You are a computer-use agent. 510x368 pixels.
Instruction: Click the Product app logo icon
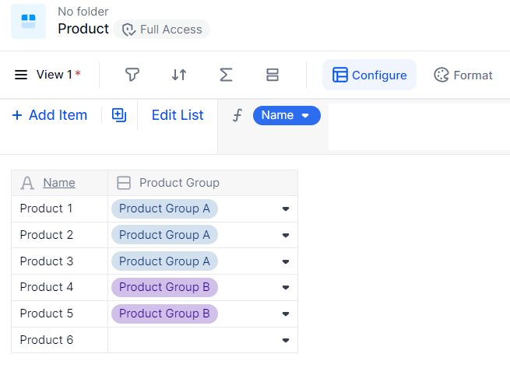tap(28, 21)
